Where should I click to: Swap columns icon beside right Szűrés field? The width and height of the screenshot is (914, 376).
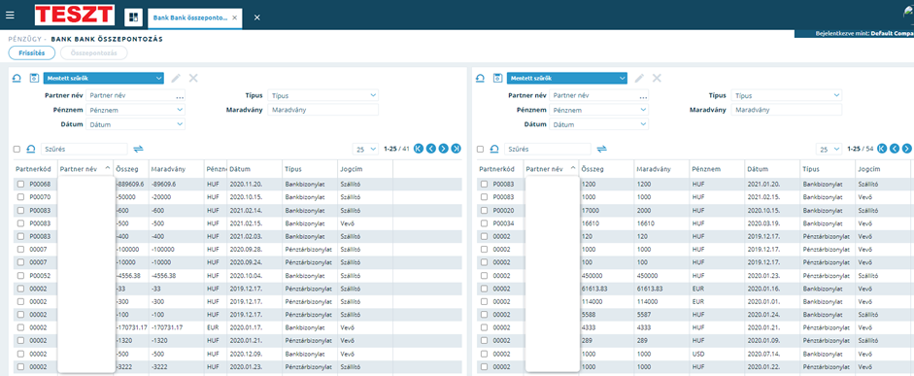[601, 150]
